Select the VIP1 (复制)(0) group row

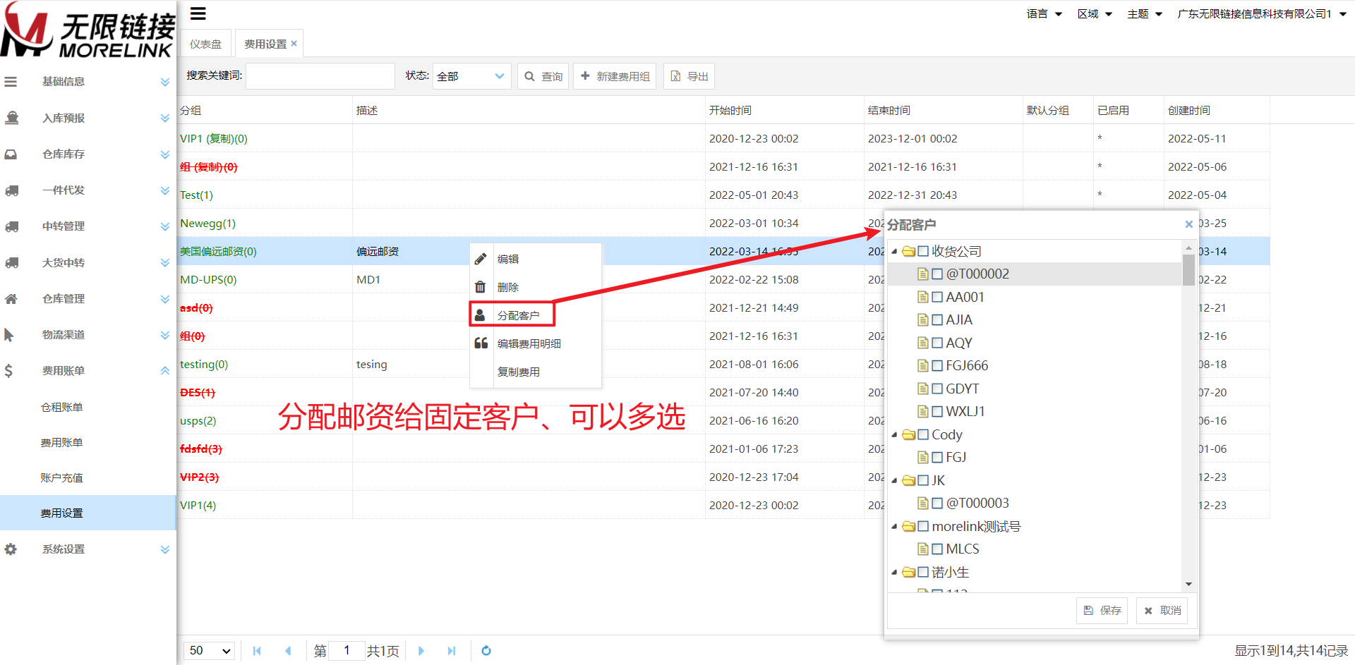pyautogui.click(x=723, y=138)
